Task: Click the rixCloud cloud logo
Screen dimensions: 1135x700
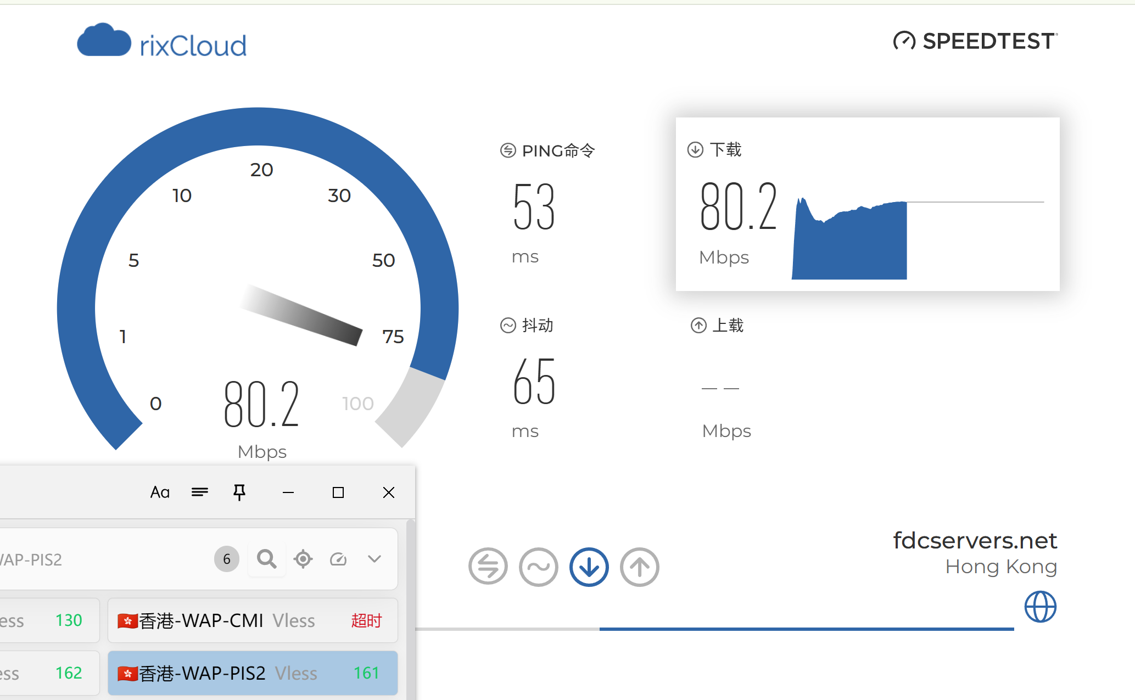Action: point(104,42)
